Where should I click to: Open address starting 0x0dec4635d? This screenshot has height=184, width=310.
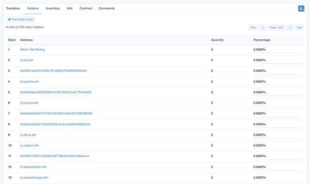(55, 124)
